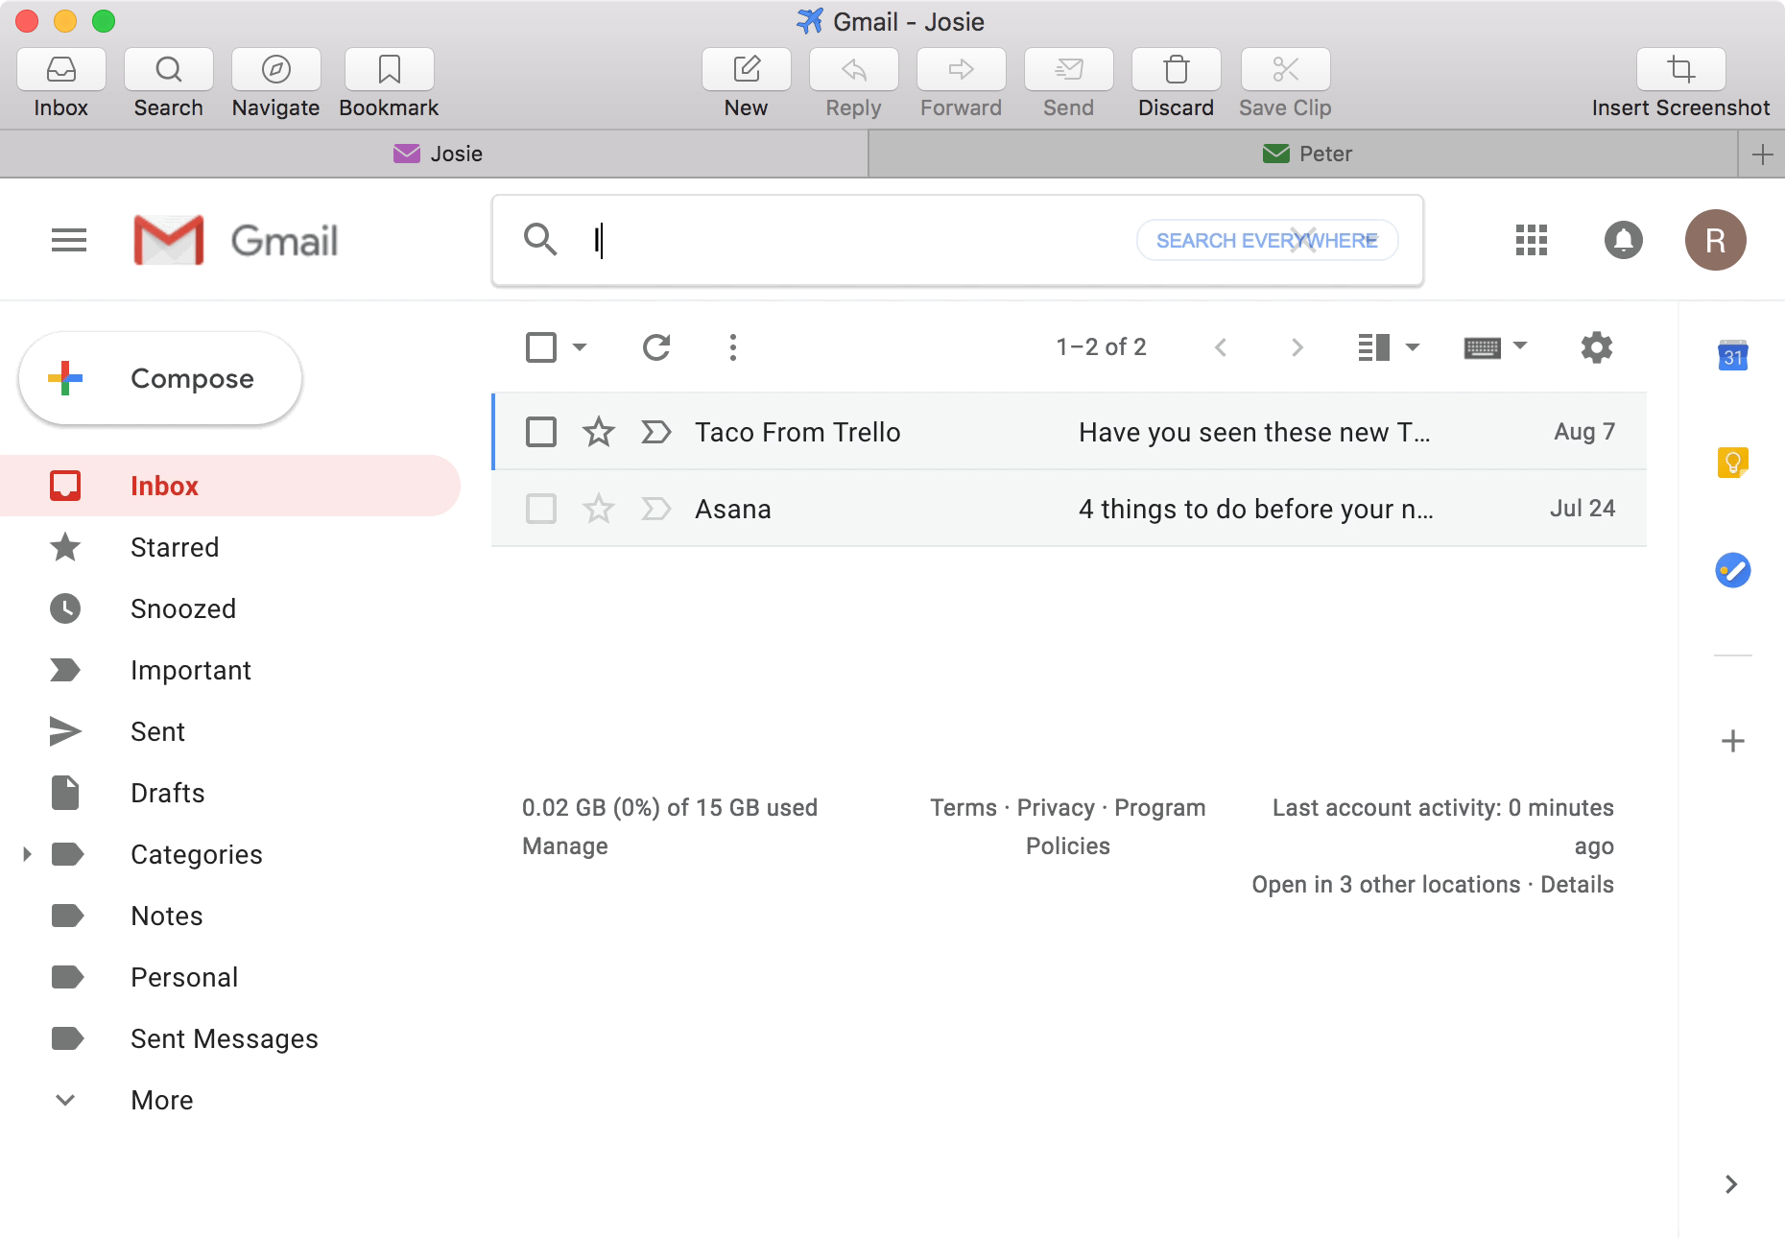The height and width of the screenshot is (1238, 1785).
Task: Open the split pane mode dropdown
Action: click(1413, 347)
